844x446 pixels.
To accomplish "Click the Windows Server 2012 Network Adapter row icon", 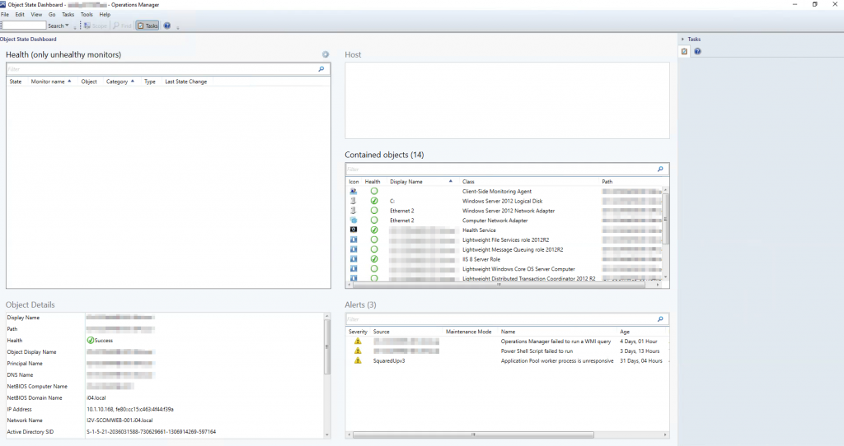I will point(354,211).
